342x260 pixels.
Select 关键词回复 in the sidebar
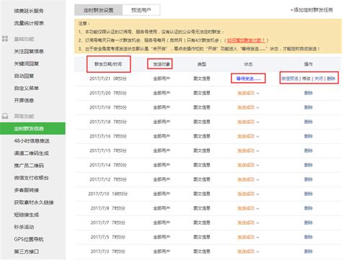pyautogui.click(x=27, y=63)
